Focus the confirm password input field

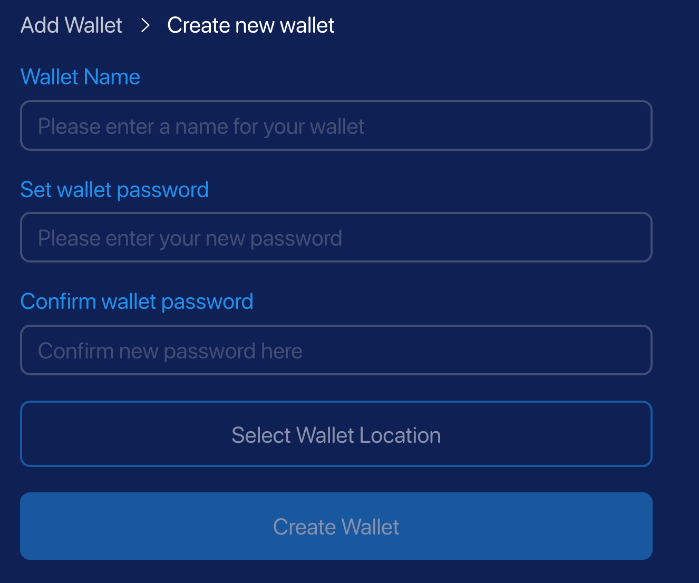[x=336, y=351]
